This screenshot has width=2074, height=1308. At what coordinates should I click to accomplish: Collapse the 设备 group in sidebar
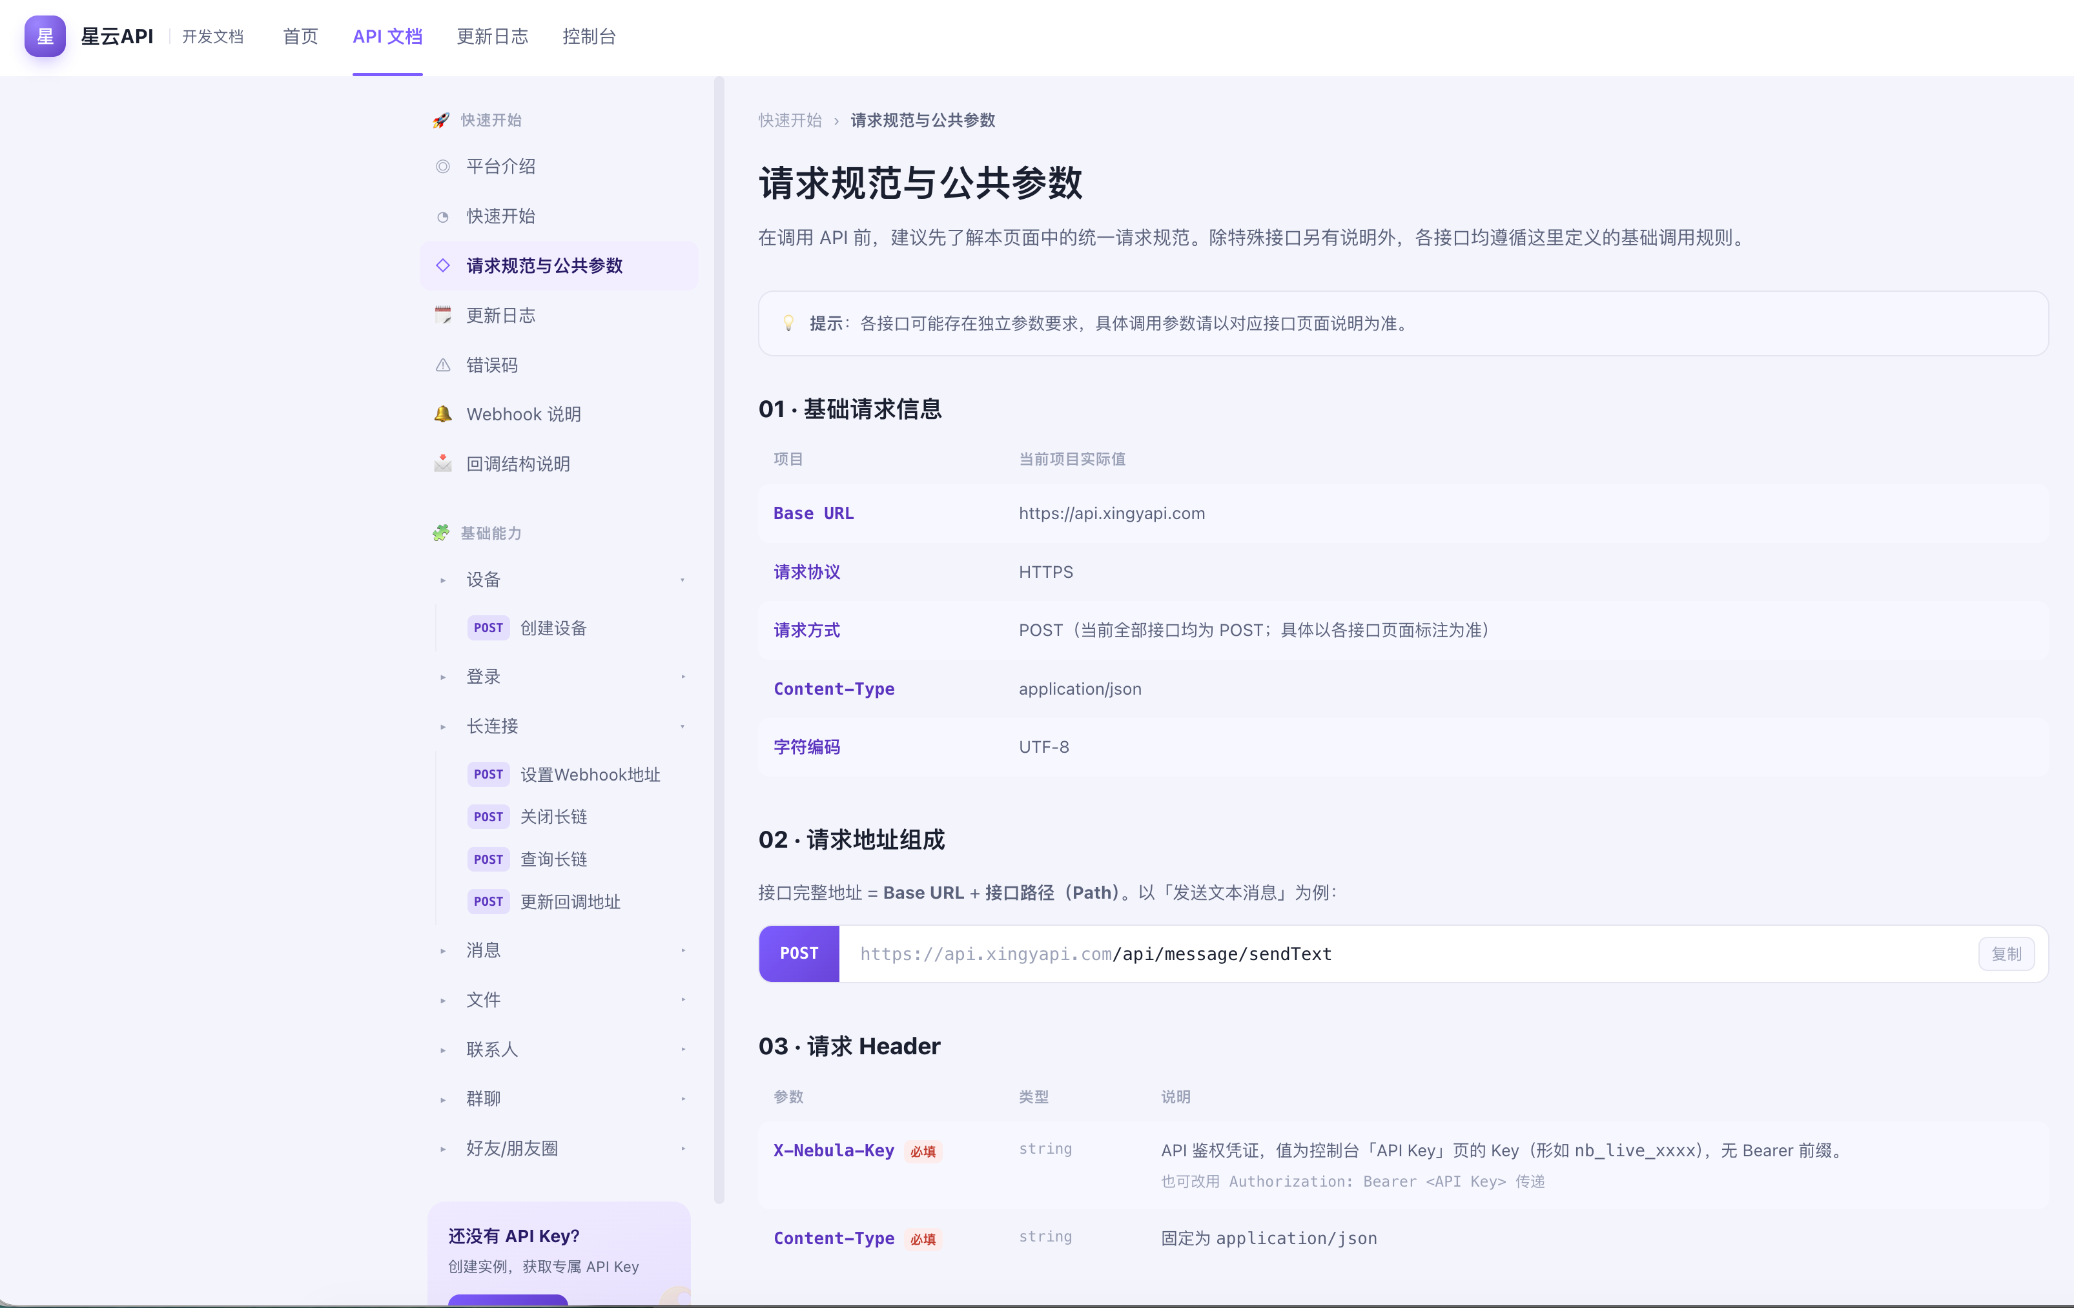point(558,580)
